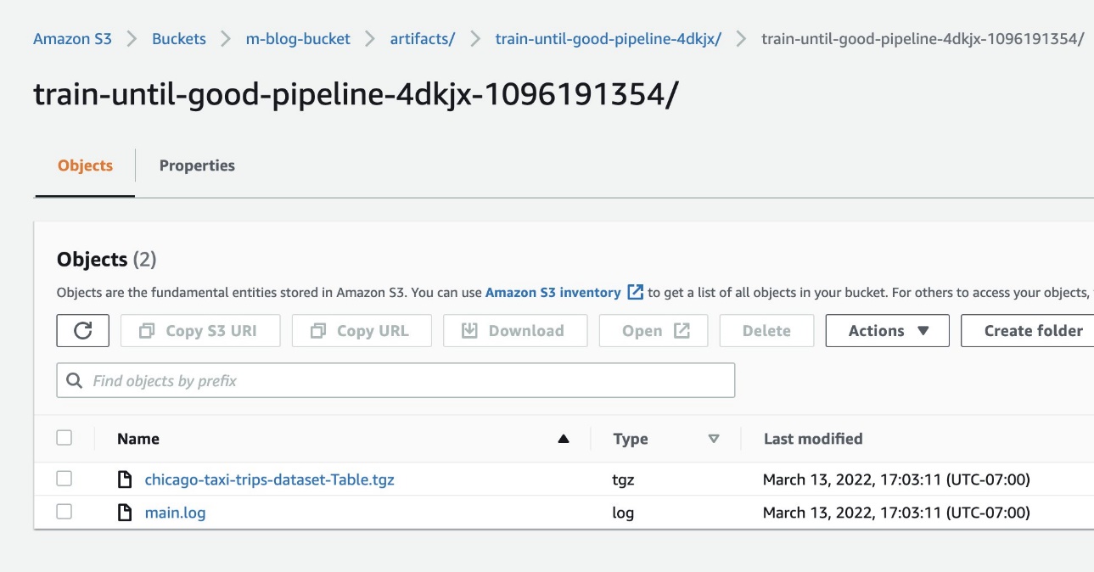Click the Download button

coord(515,331)
